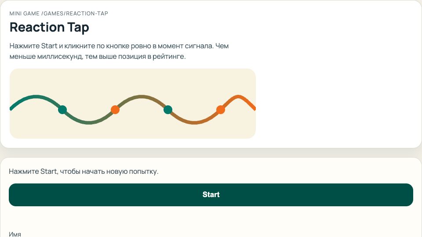Viewport: 422px width, 237px height.
Task: Select the second green dot on the wave
Action: pyautogui.click(x=167, y=110)
